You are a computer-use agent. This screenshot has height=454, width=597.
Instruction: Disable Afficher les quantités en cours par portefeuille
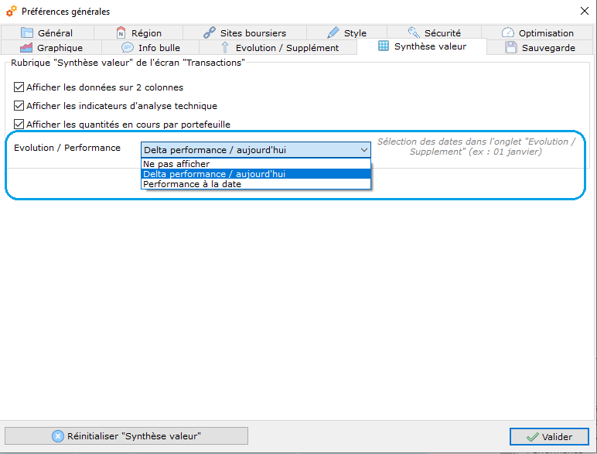tap(19, 125)
